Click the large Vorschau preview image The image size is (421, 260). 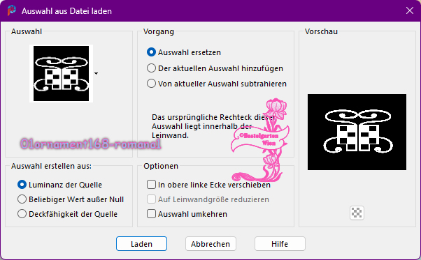357,132
